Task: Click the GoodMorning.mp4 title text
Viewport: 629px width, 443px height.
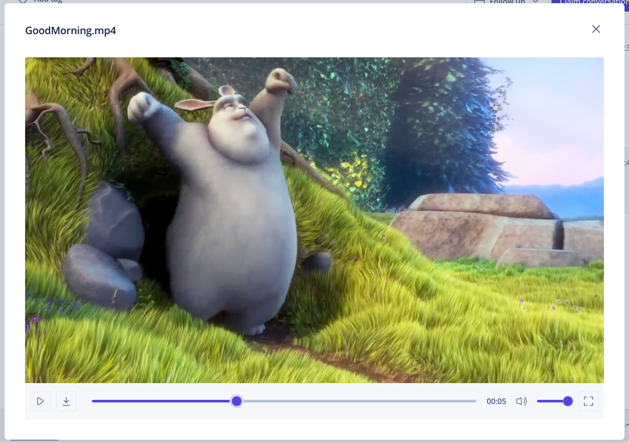Action: (x=70, y=31)
